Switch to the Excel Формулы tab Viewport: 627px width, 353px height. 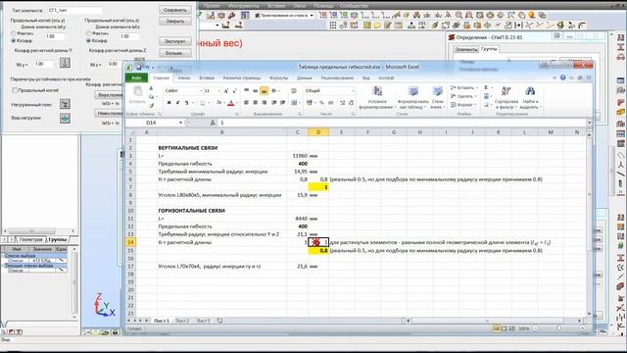pyautogui.click(x=279, y=78)
